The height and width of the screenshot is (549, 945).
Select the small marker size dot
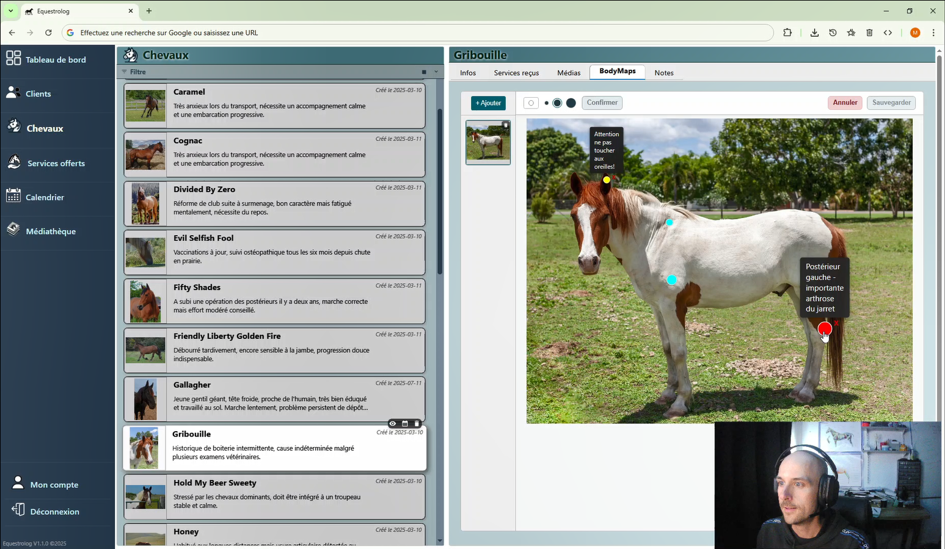point(546,103)
